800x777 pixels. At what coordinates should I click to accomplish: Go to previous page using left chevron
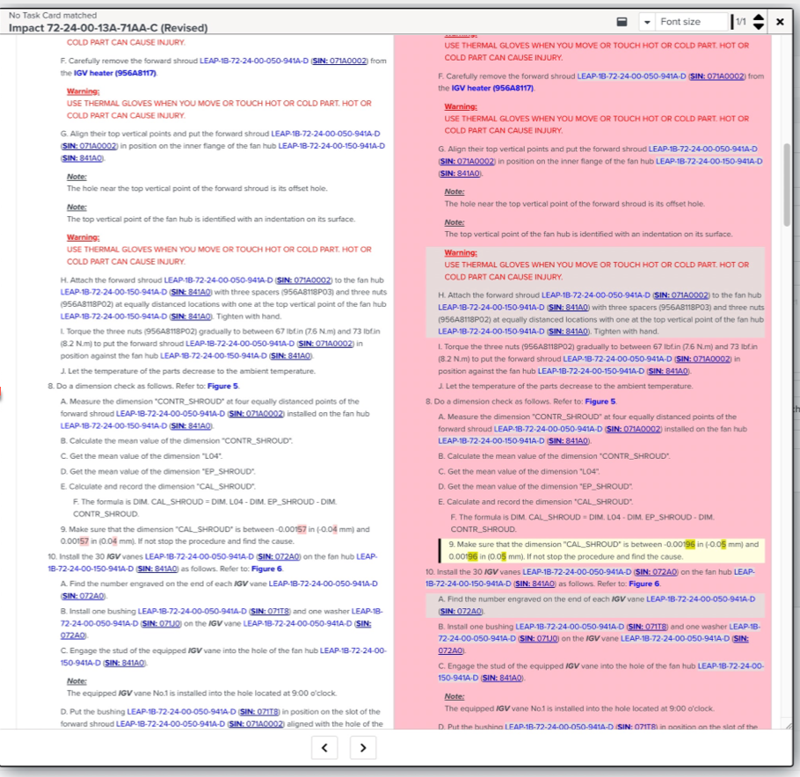[324, 748]
